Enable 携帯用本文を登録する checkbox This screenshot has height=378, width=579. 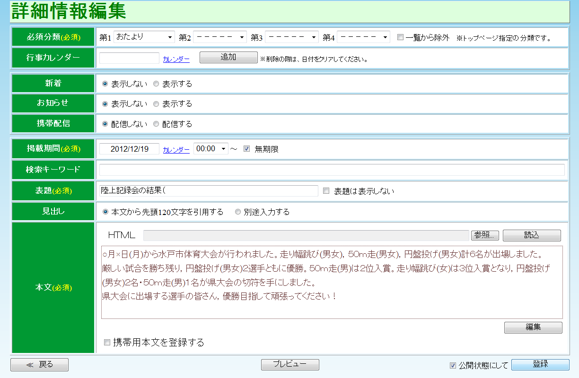107,342
